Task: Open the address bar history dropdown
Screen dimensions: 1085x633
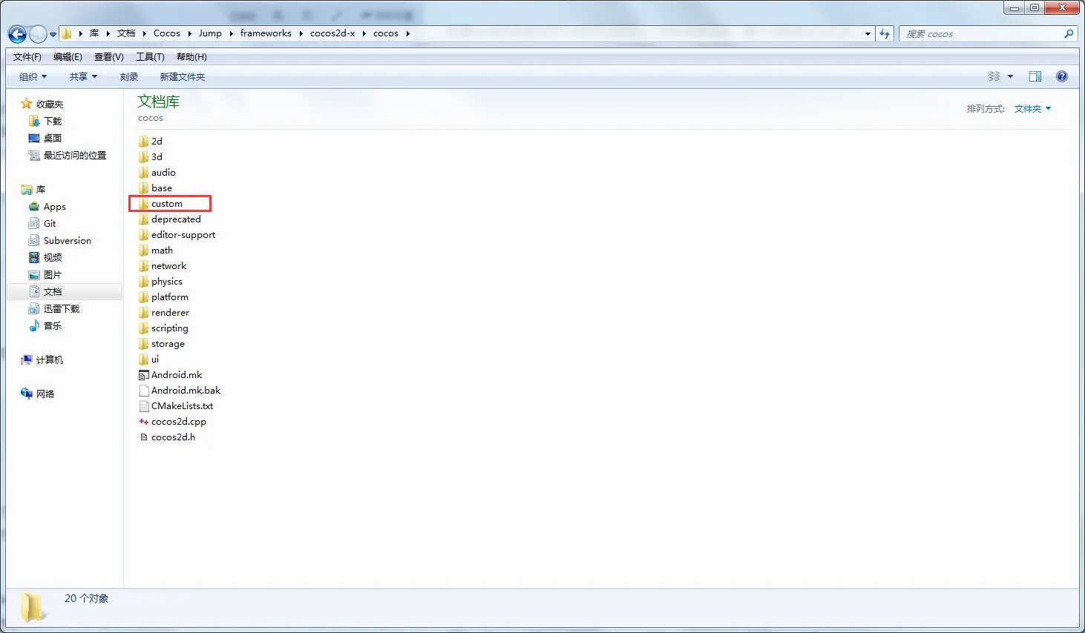Action: pyautogui.click(x=868, y=33)
